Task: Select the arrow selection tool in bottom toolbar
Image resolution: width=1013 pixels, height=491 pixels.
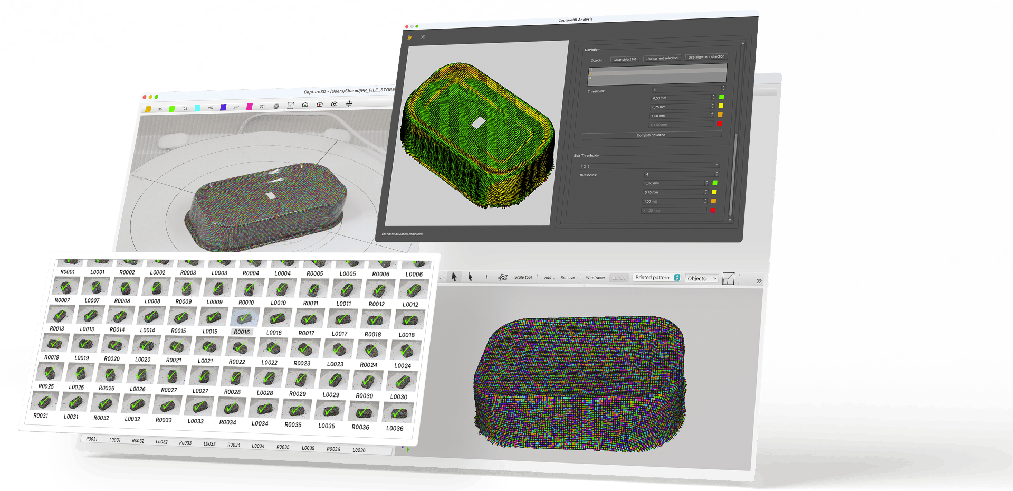Action: tap(454, 277)
